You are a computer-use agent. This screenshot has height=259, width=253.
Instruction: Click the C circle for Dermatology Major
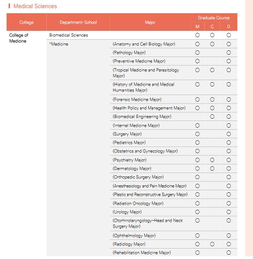pos(212,169)
